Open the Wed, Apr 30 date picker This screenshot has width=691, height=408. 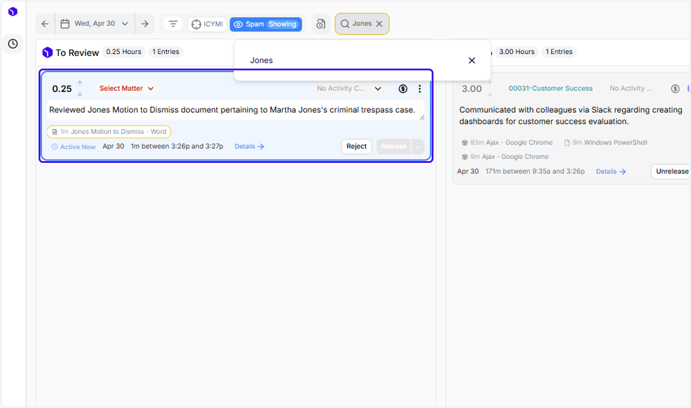point(95,24)
